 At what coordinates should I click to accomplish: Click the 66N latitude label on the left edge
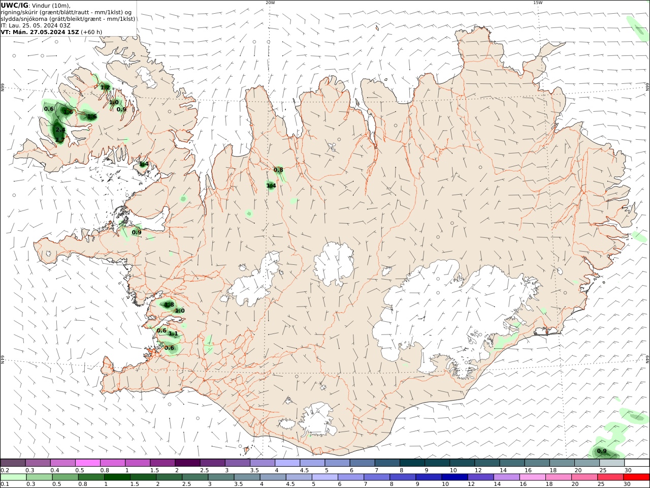(3, 87)
